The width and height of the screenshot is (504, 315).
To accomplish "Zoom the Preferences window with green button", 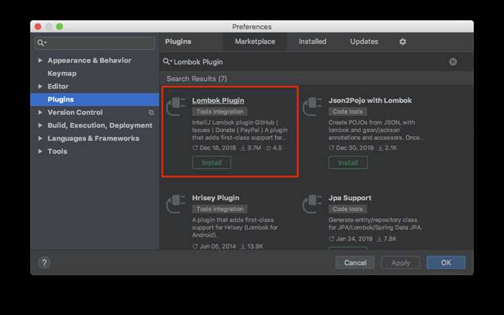I will point(59,27).
